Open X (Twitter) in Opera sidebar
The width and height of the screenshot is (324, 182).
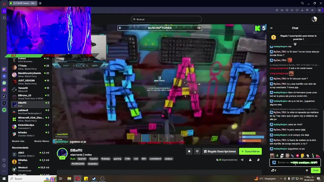[x=4, y=103]
